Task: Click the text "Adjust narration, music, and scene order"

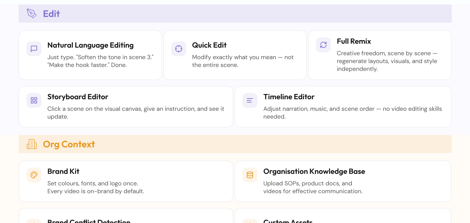Action: click(319, 109)
